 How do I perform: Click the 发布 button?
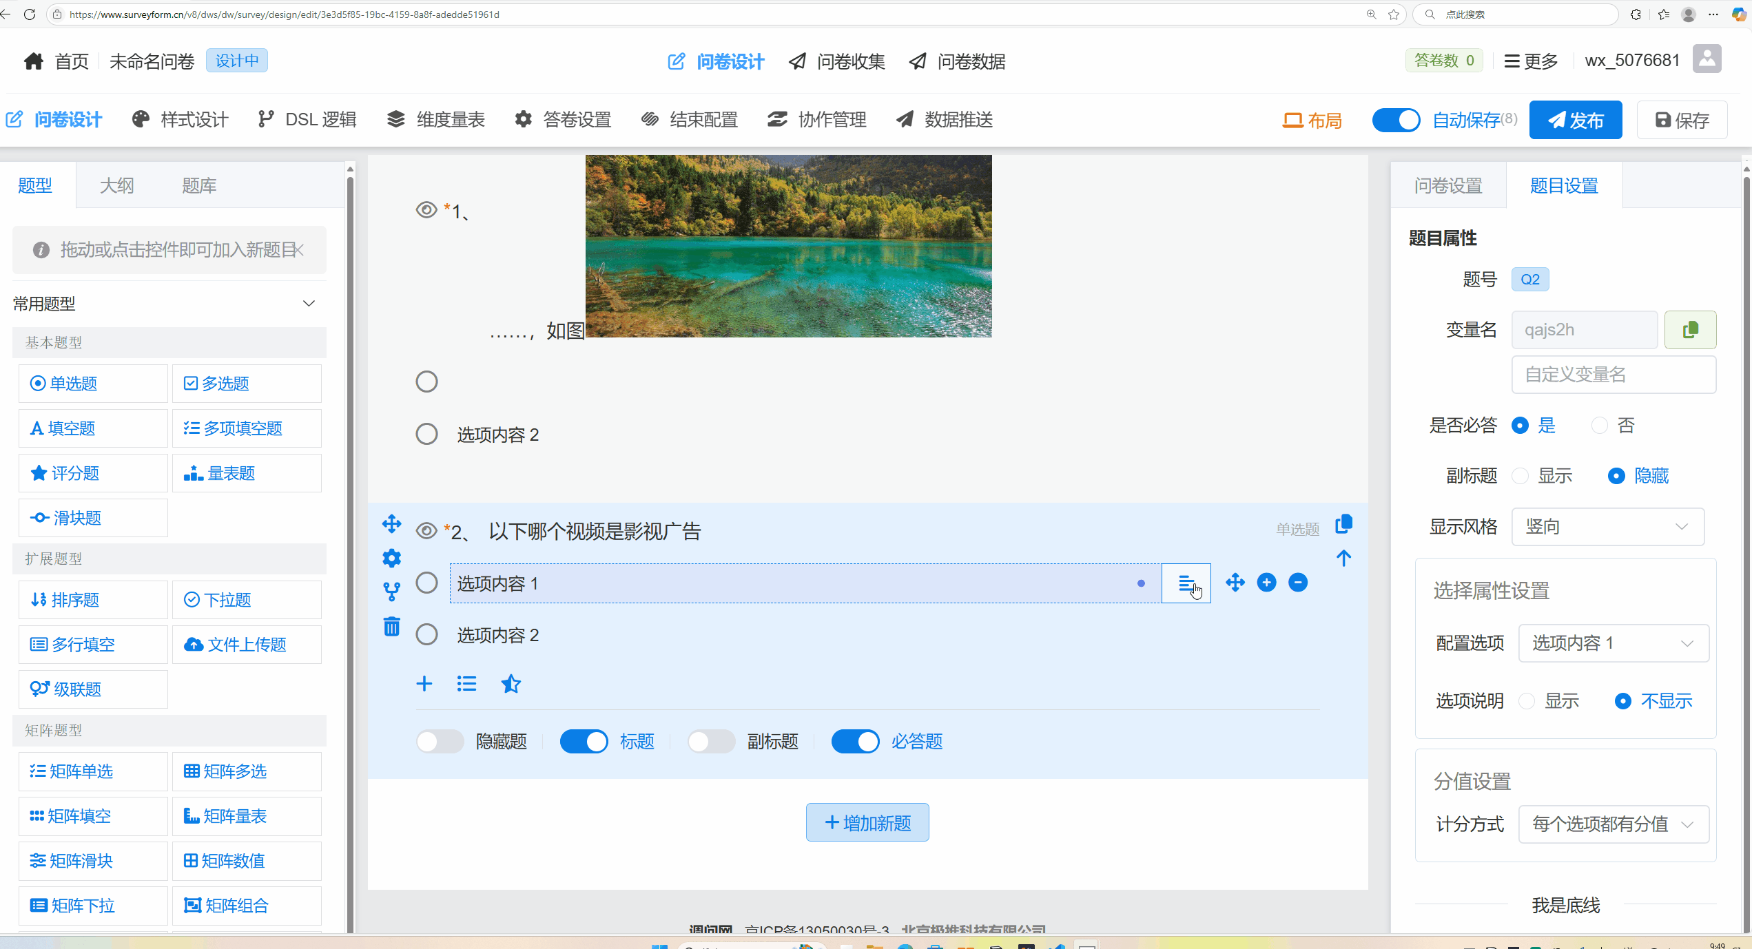point(1575,120)
